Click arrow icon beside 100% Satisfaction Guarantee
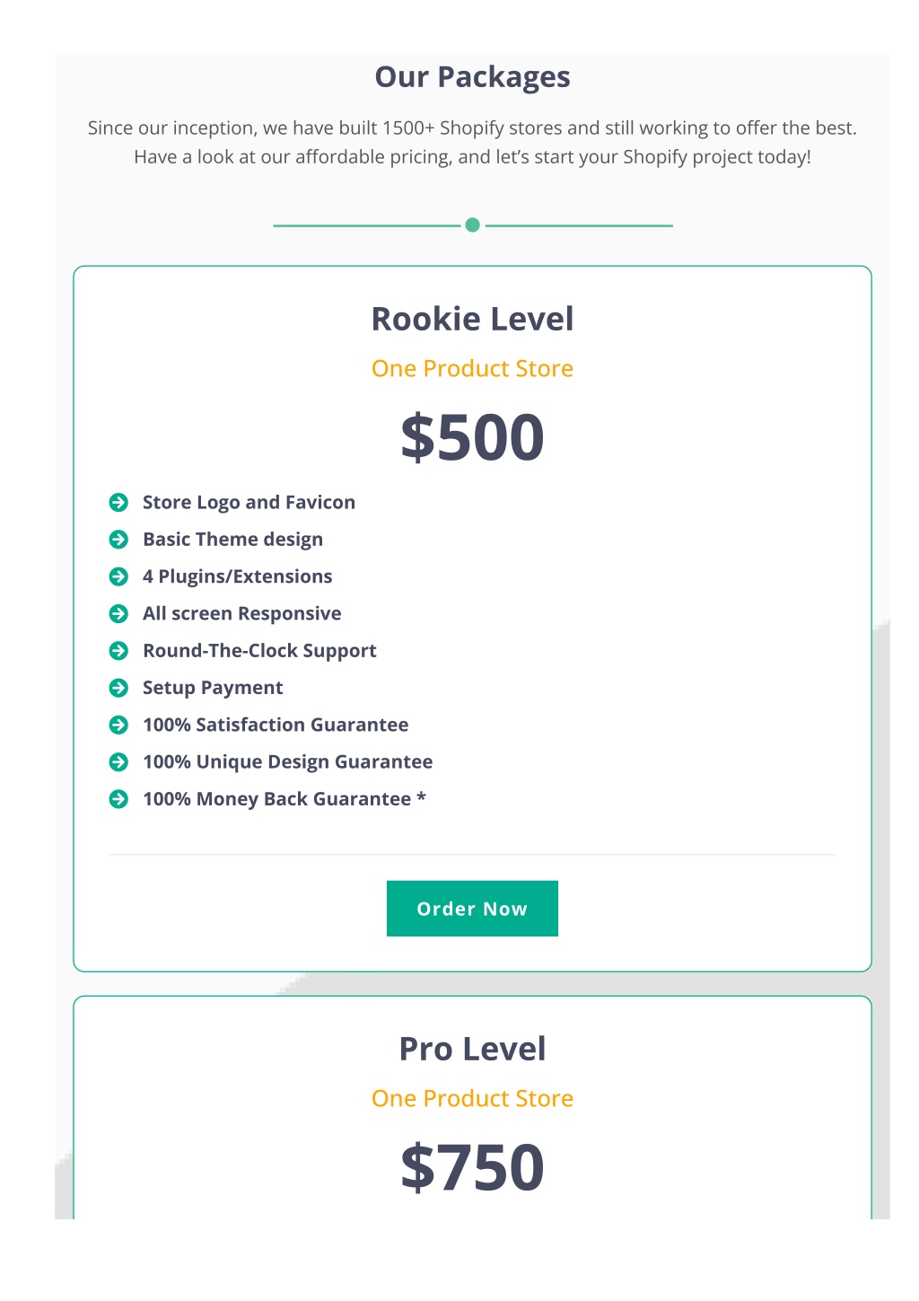 coord(118,725)
